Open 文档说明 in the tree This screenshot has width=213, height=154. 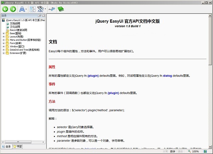tap(15, 23)
